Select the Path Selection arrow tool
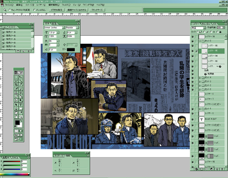Viewport: 228px width, 178px height. point(16,105)
